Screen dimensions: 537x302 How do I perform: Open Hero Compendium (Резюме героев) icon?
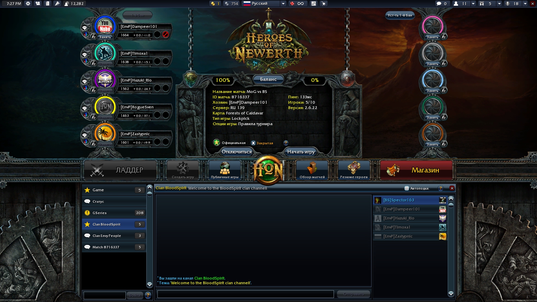point(354,170)
